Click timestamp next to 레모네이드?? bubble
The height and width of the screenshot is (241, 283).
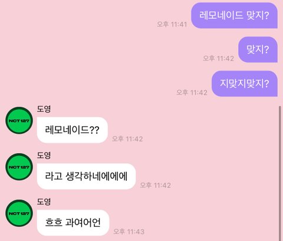pos(127,138)
